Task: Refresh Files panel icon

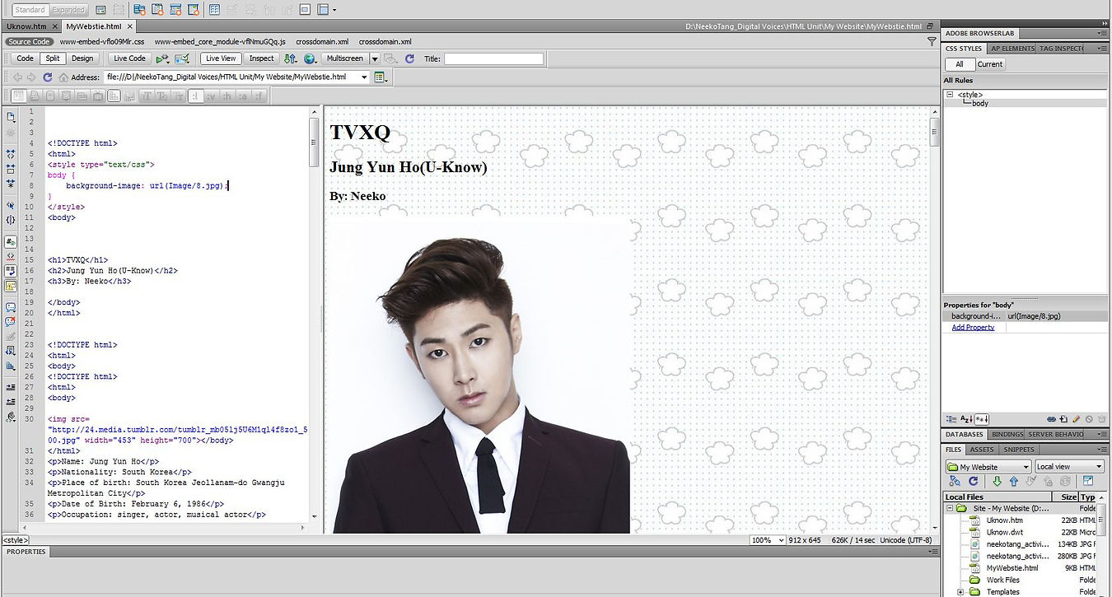Action: click(x=973, y=482)
